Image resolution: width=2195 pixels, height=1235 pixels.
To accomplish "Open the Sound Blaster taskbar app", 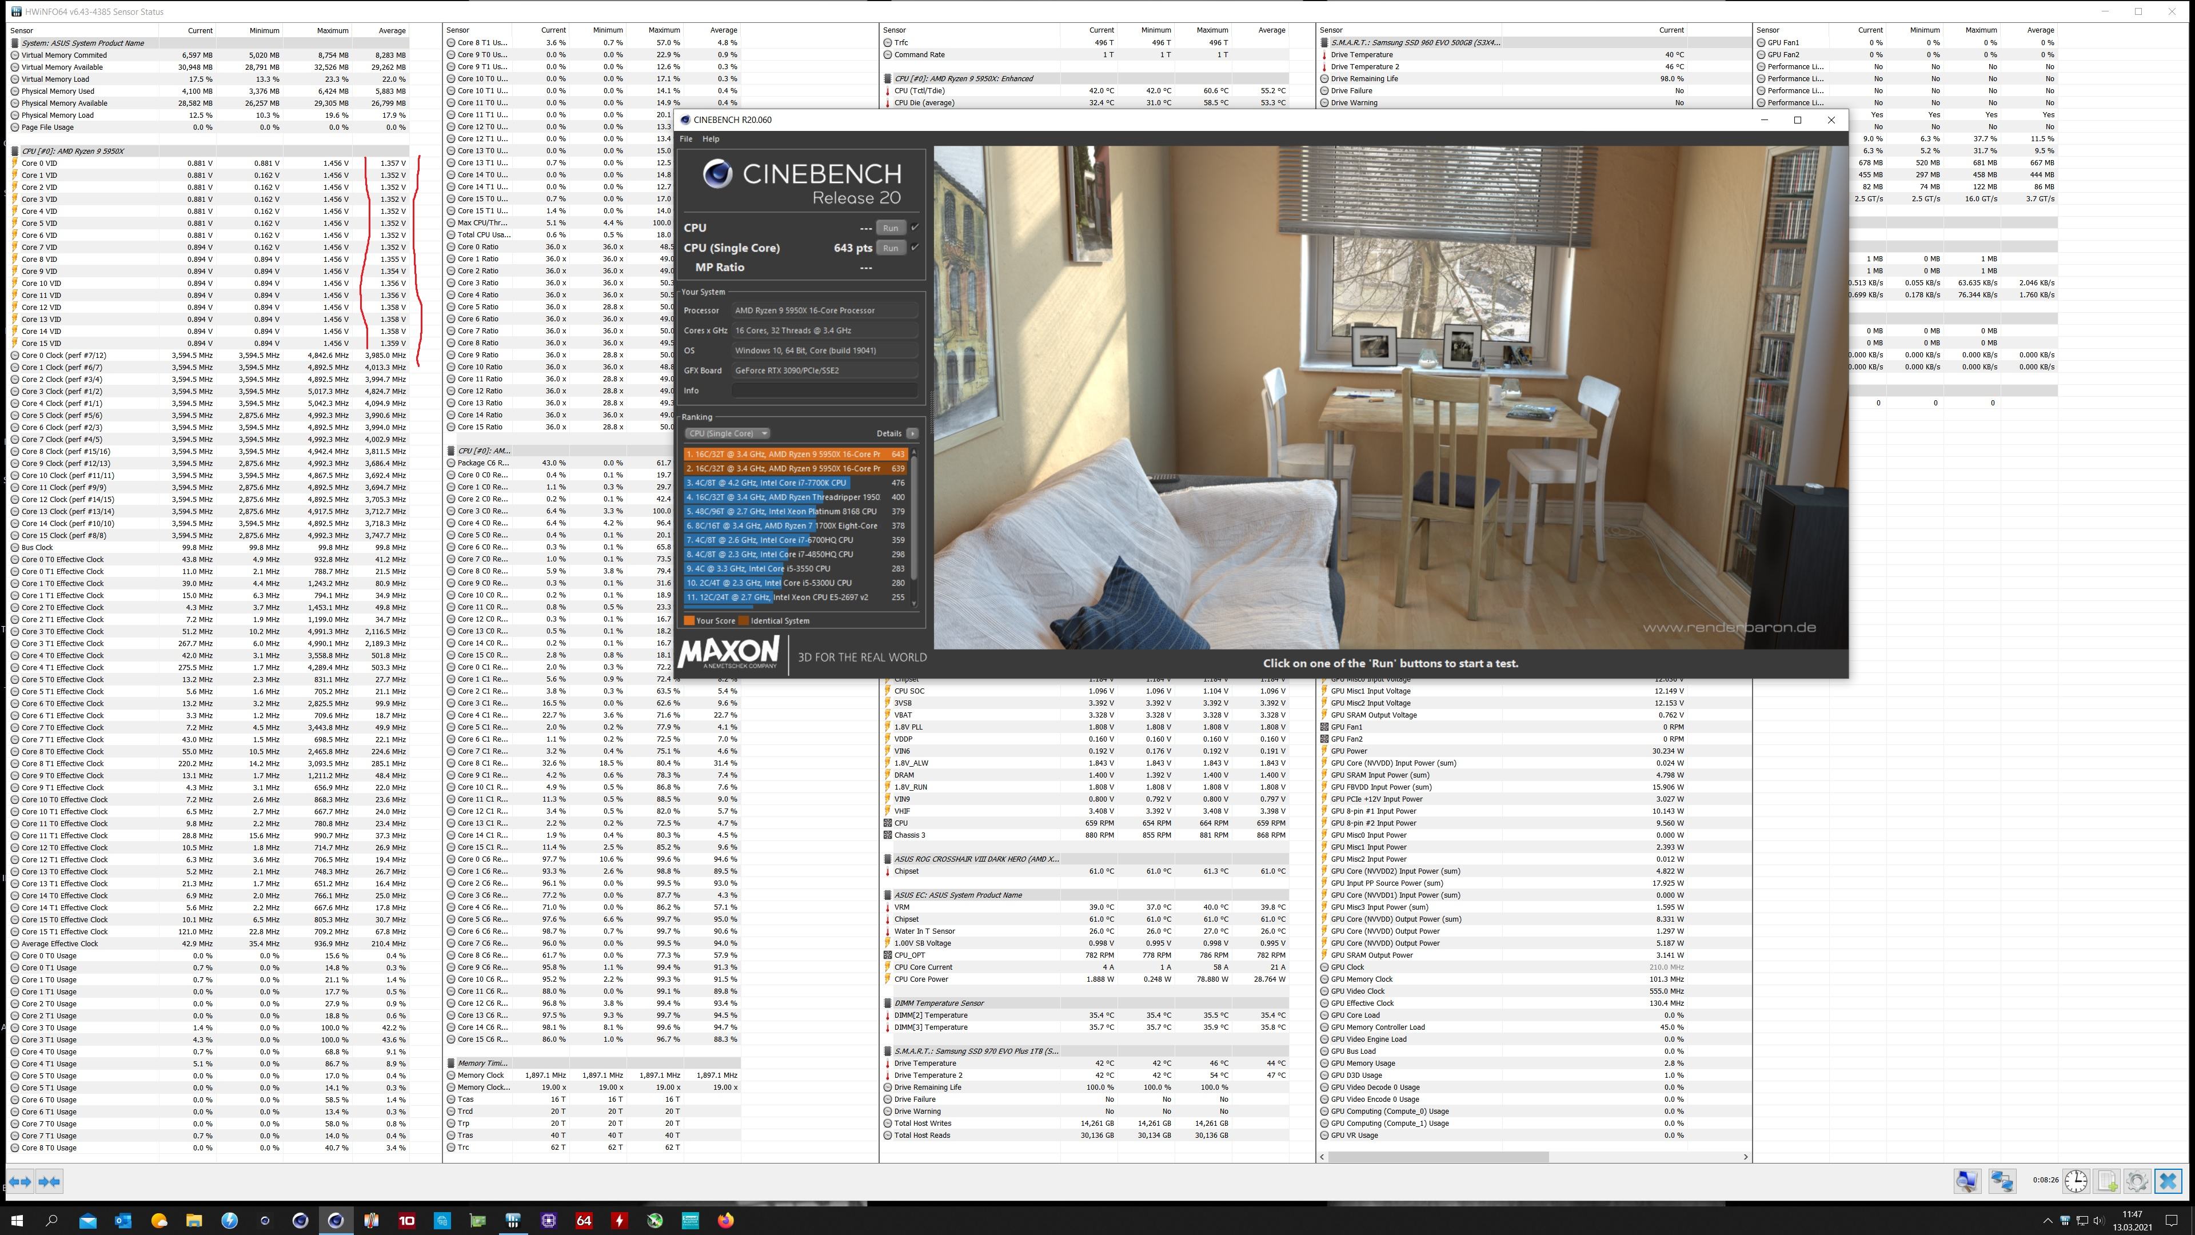I will pyautogui.click(x=690, y=1221).
